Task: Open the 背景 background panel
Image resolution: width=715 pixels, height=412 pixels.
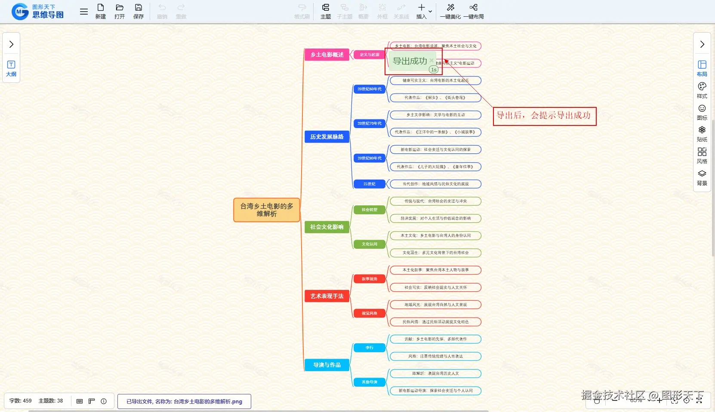Action: (702, 178)
